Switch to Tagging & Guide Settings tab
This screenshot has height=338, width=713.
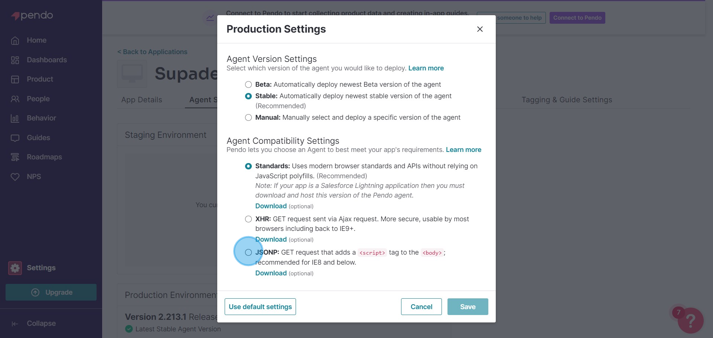coord(567,100)
